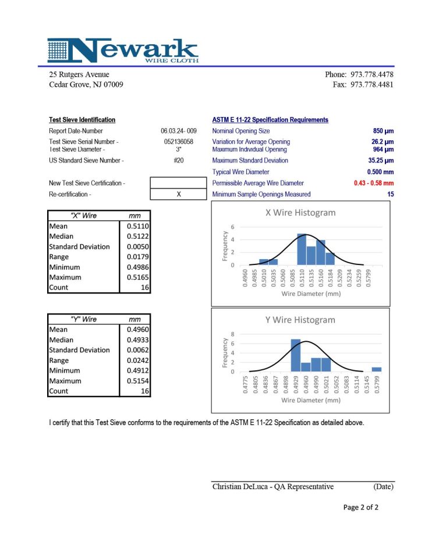The width and height of the screenshot is (432, 559).
Task: Click the outlier bar at 0.5799 in Y histogram
Action: point(377,369)
